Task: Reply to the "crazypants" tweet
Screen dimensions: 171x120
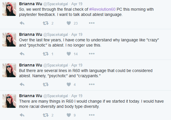Action: point(22,84)
